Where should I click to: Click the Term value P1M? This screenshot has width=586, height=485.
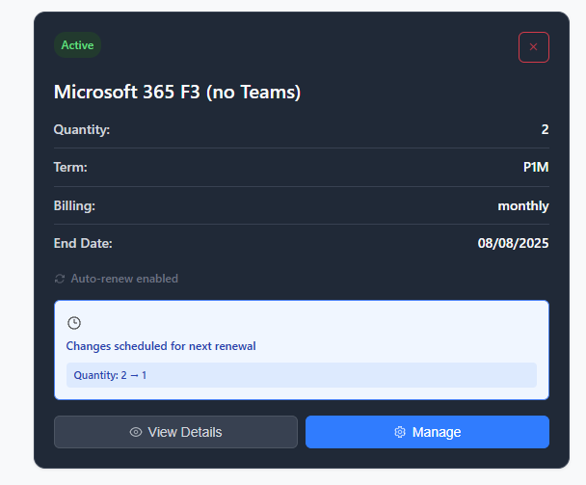point(536,167)
